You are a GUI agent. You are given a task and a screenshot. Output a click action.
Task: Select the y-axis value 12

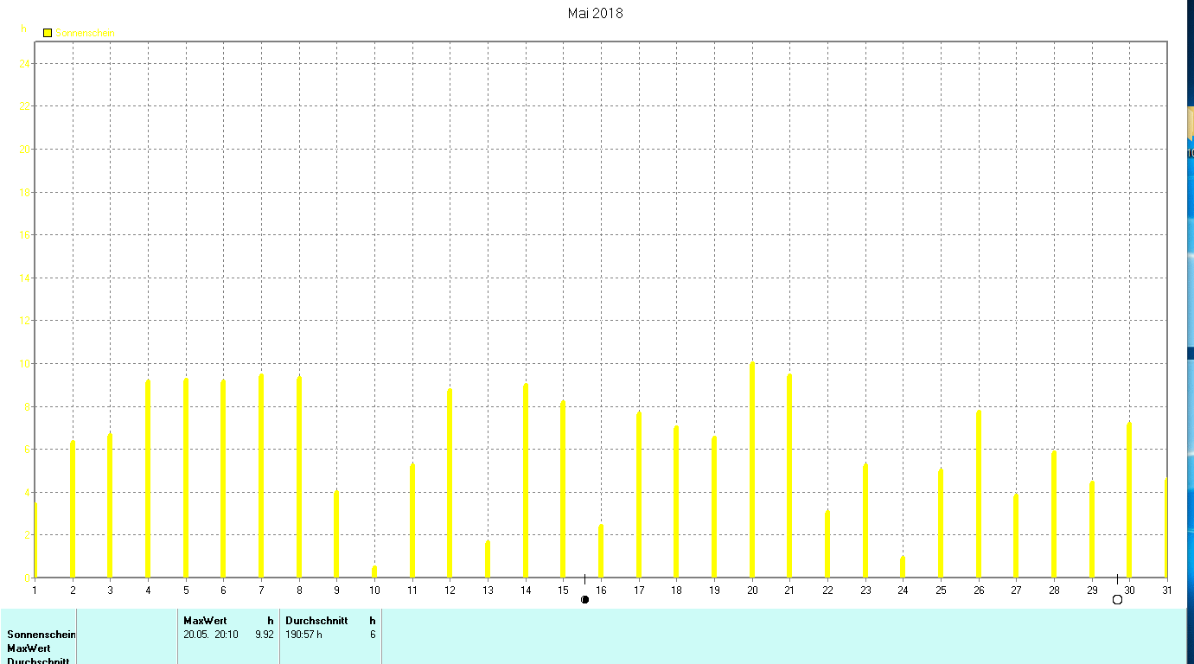[x=26, y=320]
